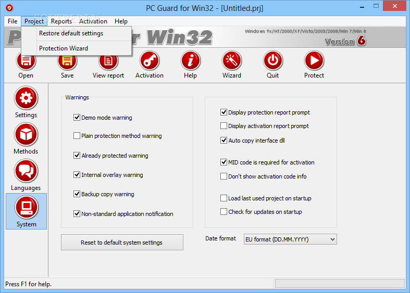Image resolution: width=410 pixels, height=293 pixels.
Task: Close the open Project menu
Action: click(x=34, y=21)
